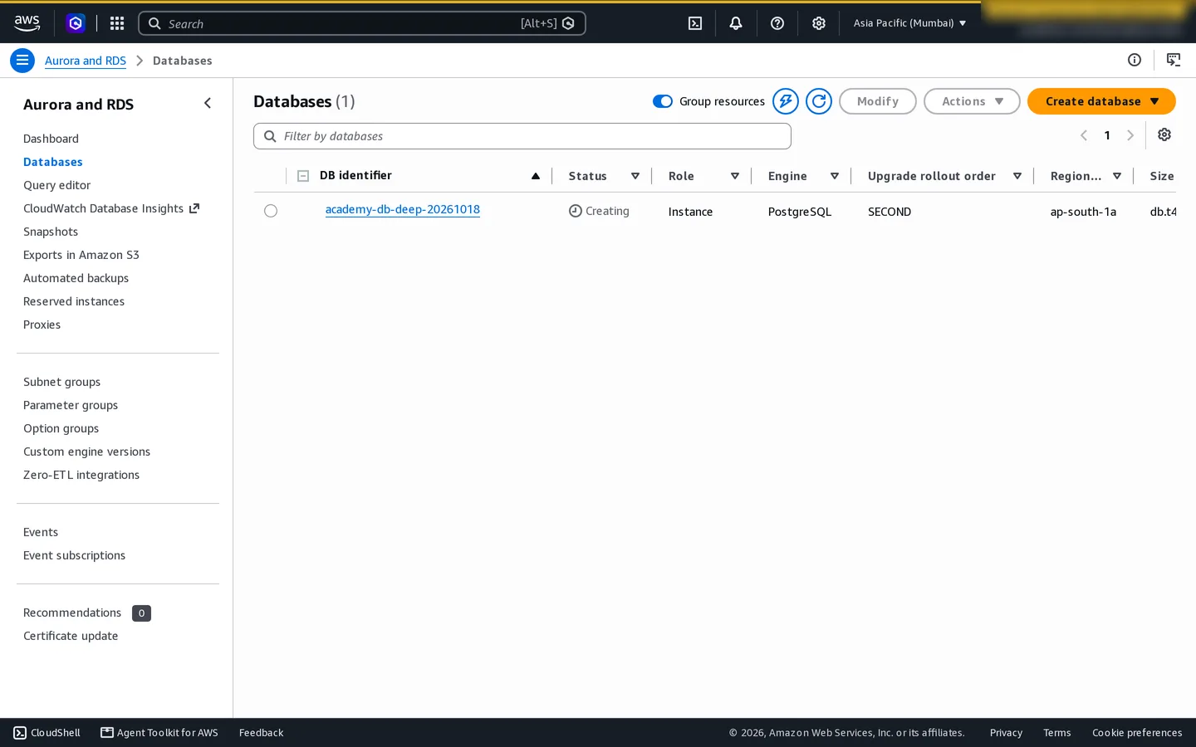Open the services grid menu

(117, 23)
